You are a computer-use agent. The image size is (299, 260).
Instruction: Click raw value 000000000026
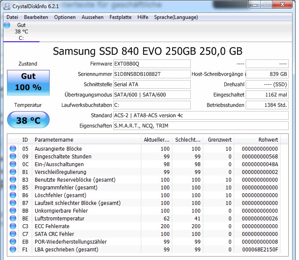260,218
